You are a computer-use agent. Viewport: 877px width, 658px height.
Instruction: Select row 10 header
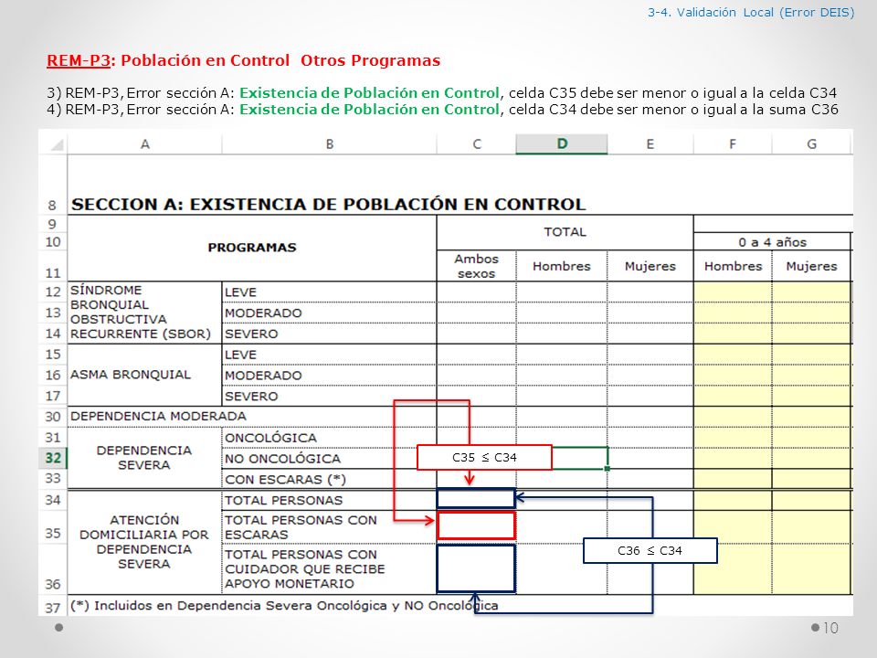coord(53,241)
